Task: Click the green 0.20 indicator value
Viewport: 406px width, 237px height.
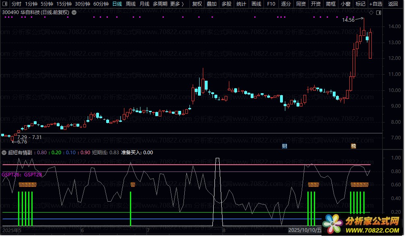Action: [x=56, y=153]
